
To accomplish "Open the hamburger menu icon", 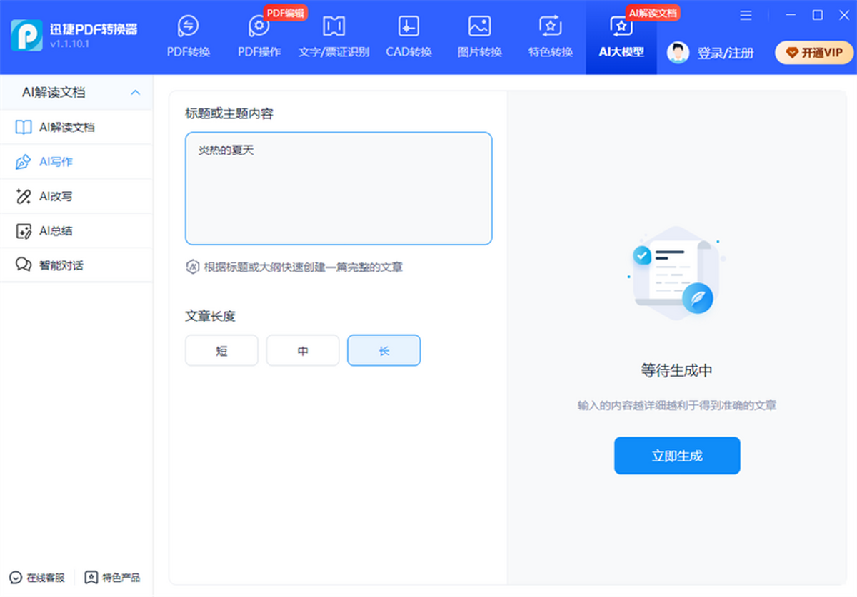I will [x=746, y=15].
